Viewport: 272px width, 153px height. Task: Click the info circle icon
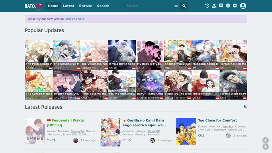(x=228, y=6)
